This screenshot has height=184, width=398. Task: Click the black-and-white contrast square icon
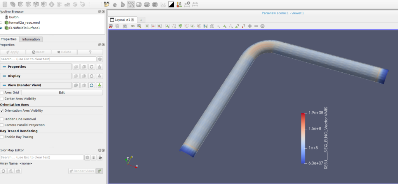171,5
